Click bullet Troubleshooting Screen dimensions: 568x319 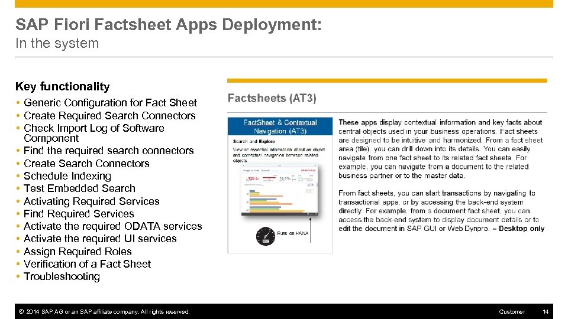coord(62,276)
